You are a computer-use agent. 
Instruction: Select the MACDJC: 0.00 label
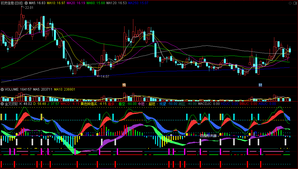pos(209,104)
